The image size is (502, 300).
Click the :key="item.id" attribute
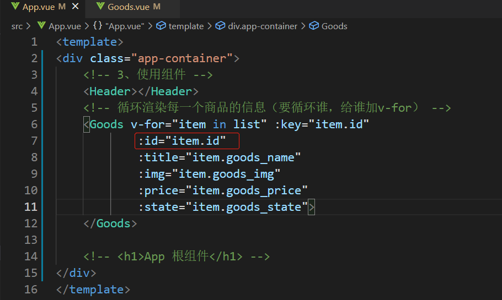(x=322, y=124)
